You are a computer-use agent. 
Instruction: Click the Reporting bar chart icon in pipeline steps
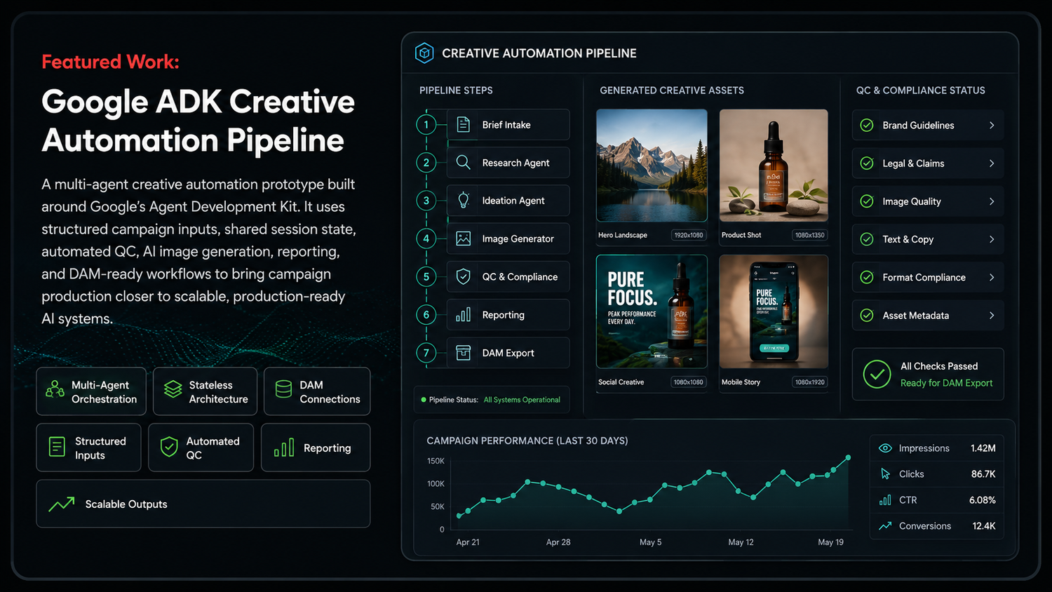[x=464, y=315]
